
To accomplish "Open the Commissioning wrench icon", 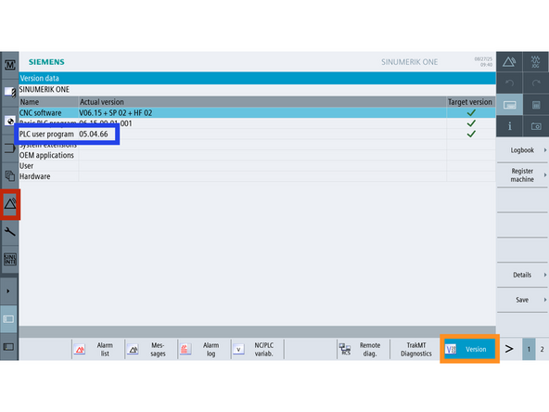I will [x=9, y=232].
